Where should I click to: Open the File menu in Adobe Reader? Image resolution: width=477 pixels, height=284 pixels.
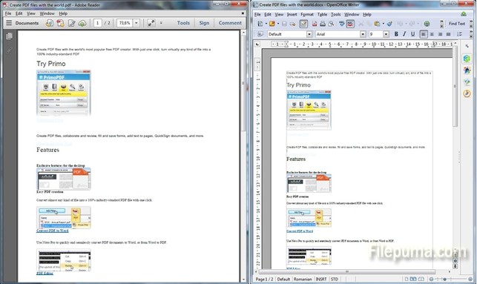(x=8, y=13)
